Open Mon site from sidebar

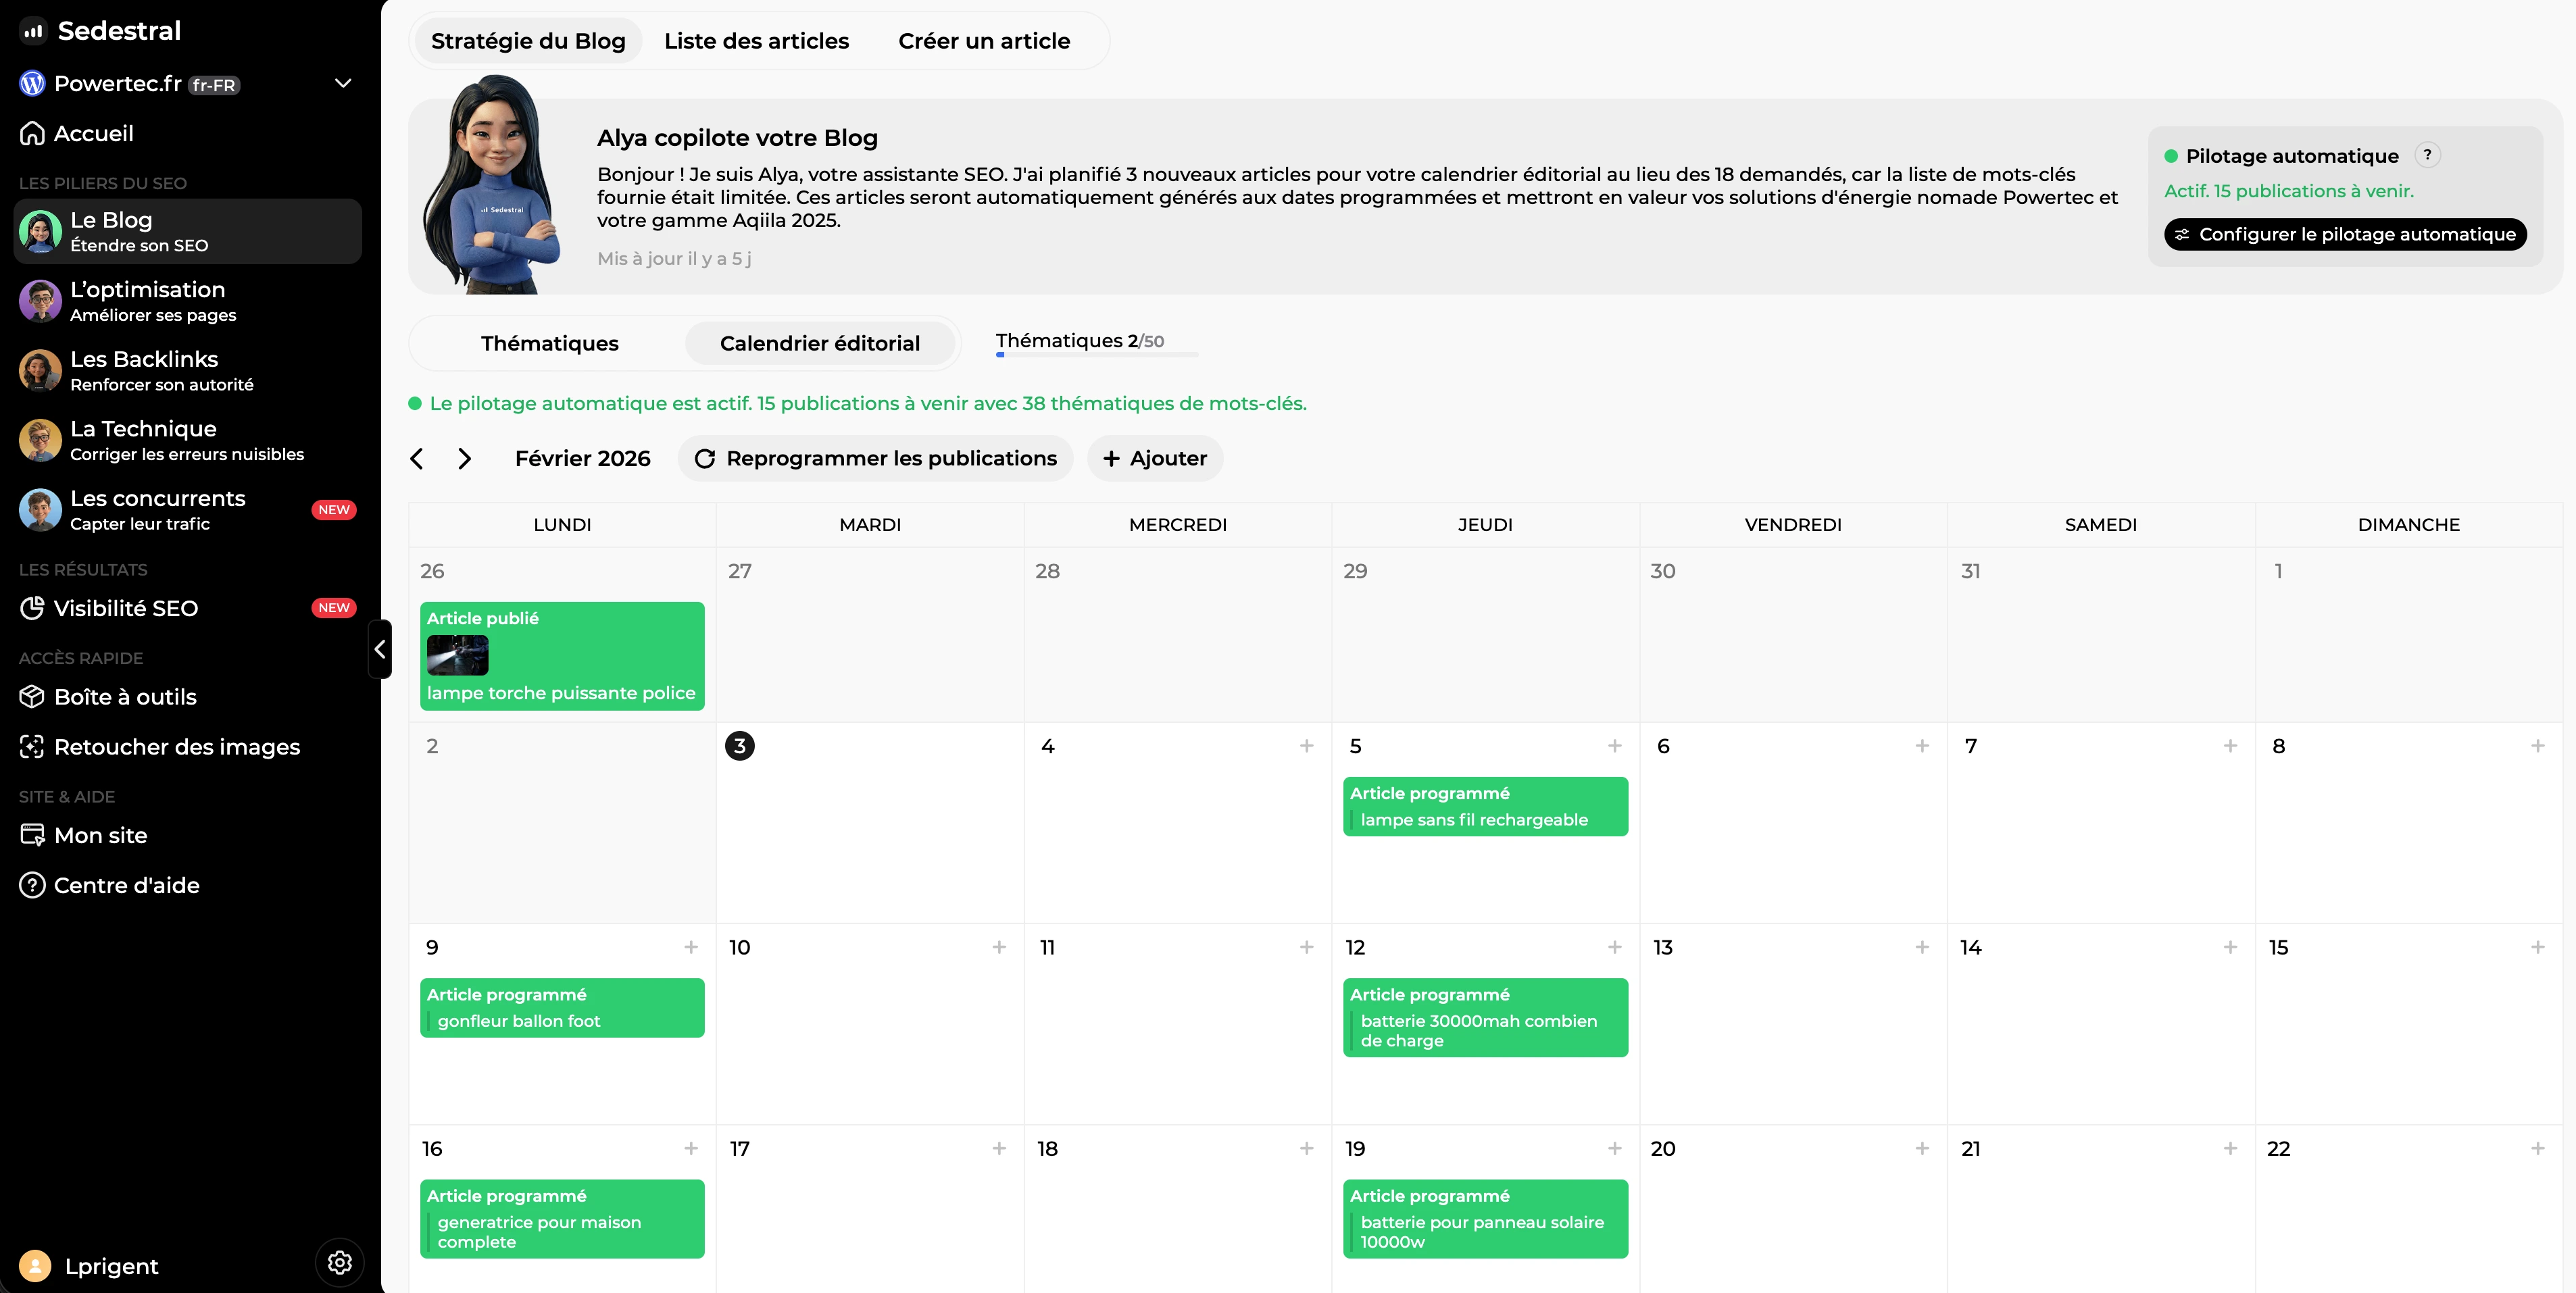100,835
